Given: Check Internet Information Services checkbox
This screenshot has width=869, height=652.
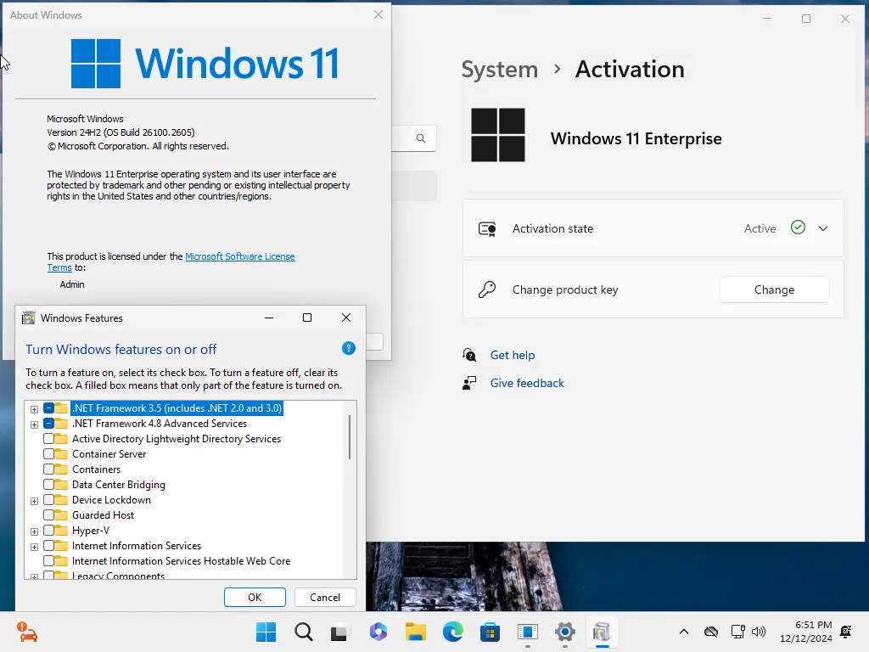Looking at the screenshot, I should pyautogui.click(x=48, y=546).
